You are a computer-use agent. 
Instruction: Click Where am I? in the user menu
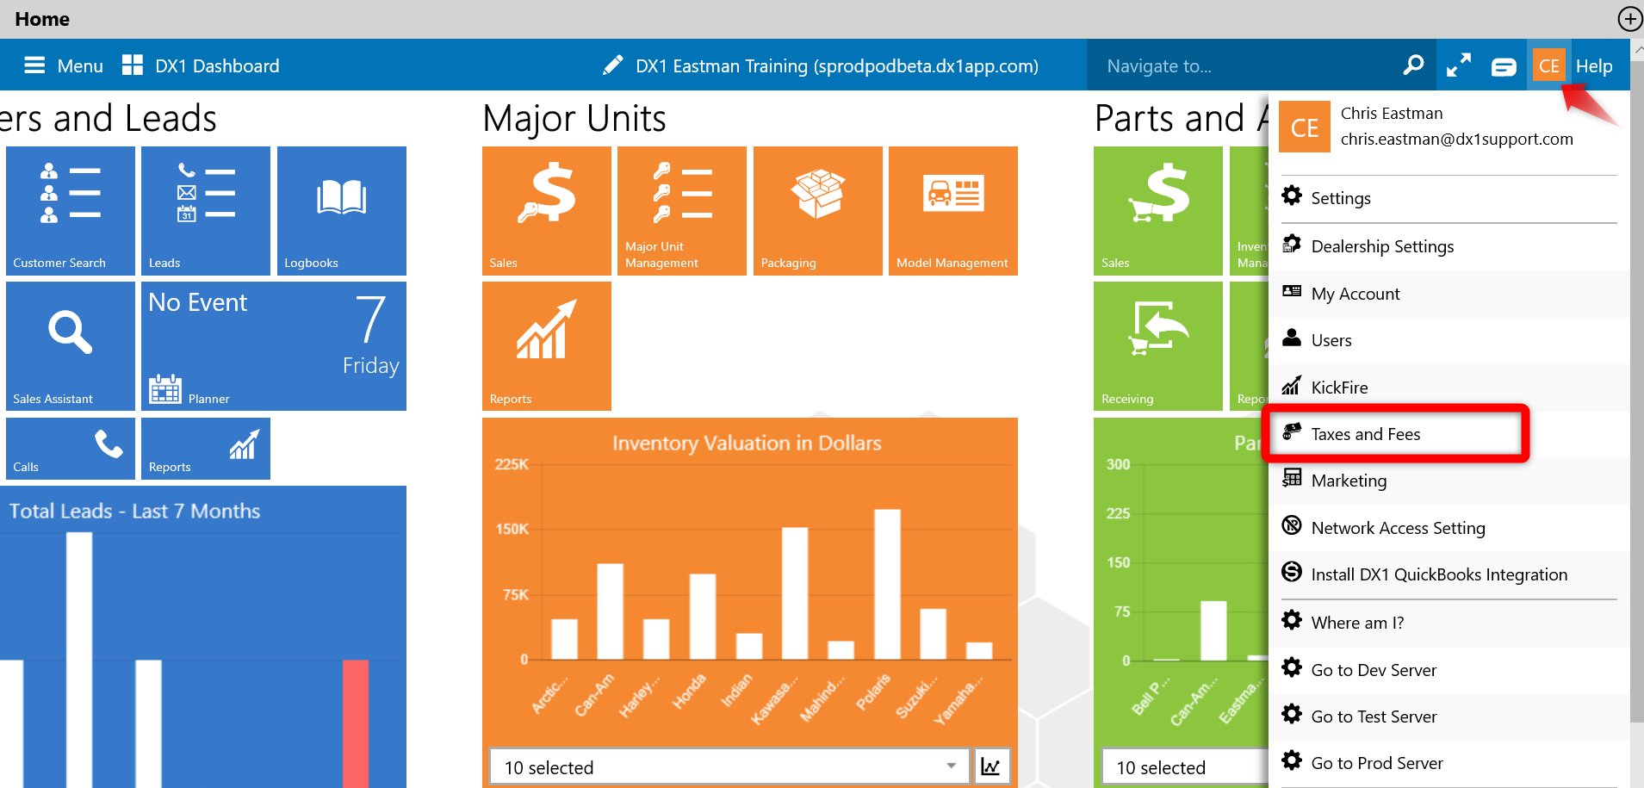[1449, 623]
